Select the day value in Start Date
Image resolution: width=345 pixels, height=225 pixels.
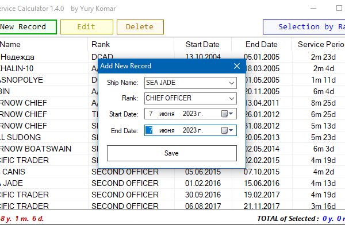pos(151,114)
